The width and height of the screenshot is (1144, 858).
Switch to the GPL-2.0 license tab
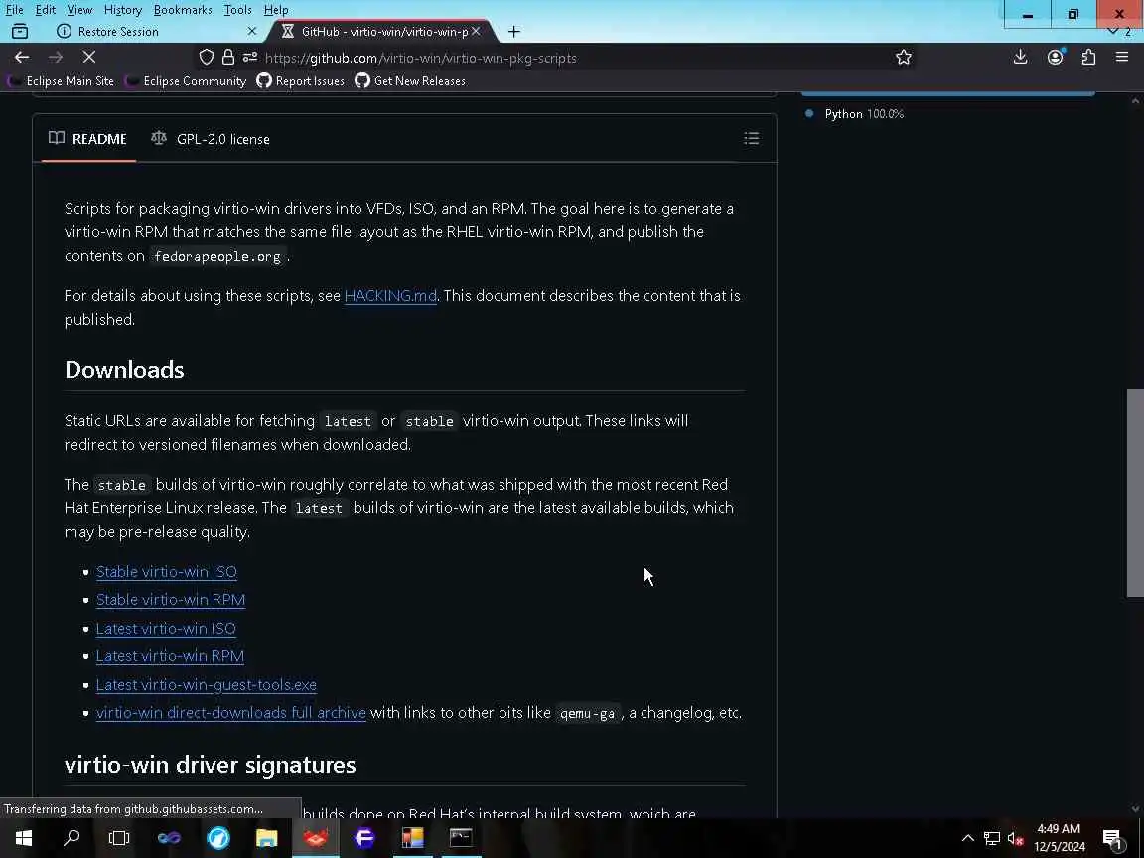click(211, 139)
